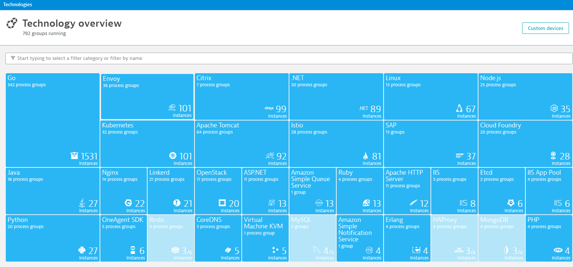Click the Apache HTTP Server feather icon
The image size is (573, 267).
tap(414, 203)
